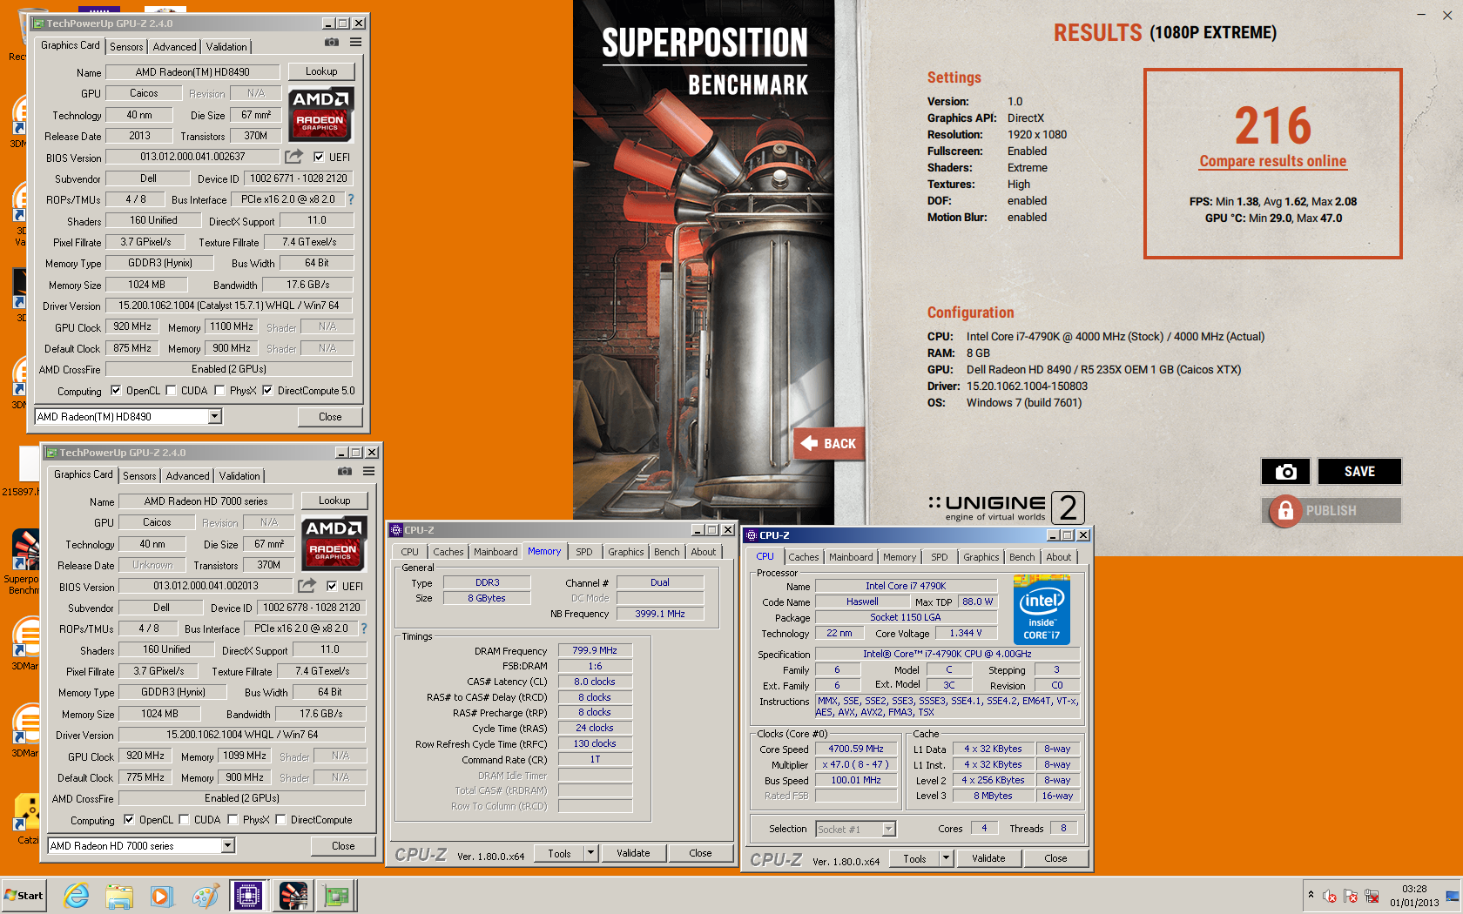Image resolution: width=1463 pixels, height=914 pixels.
Task: Toggle OpenCL checkbox in top GPU-Z
Action: tap(116, 390)
